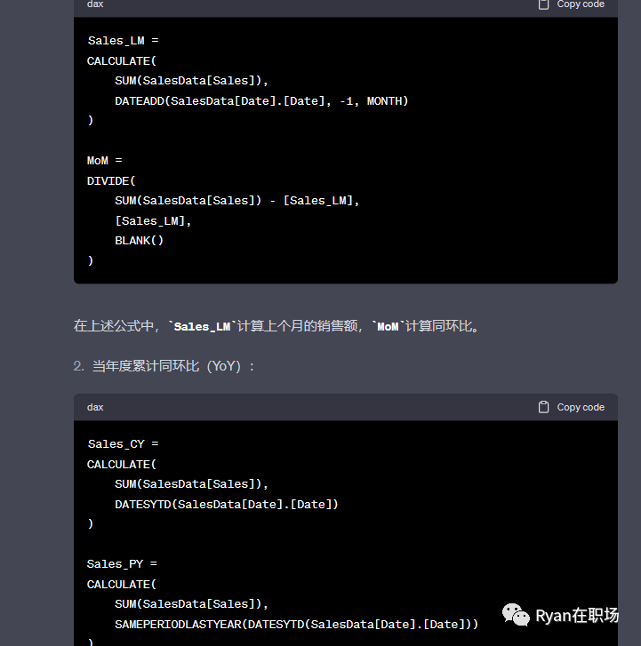Click the inline "Sales_LM" code in the paragraph
Screen dimensions: 641x646
coord(203,326)
